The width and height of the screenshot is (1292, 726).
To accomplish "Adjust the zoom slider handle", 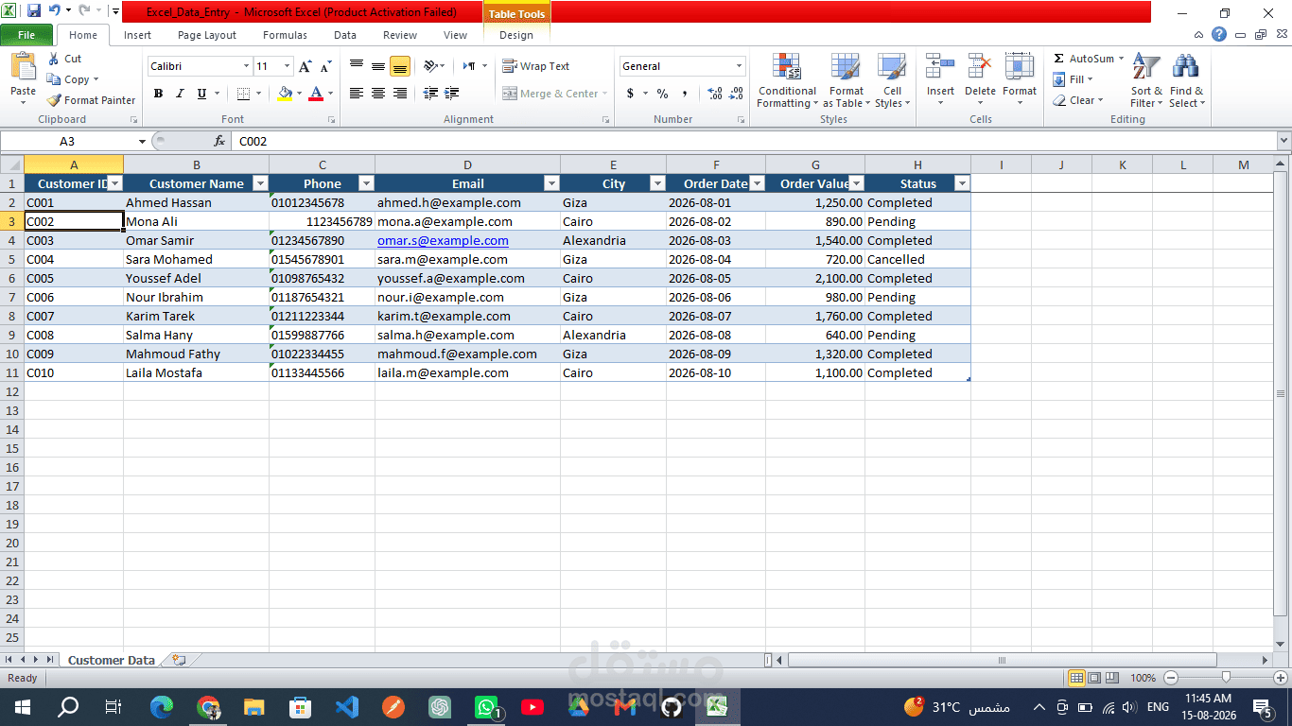I will point(1226,678).
